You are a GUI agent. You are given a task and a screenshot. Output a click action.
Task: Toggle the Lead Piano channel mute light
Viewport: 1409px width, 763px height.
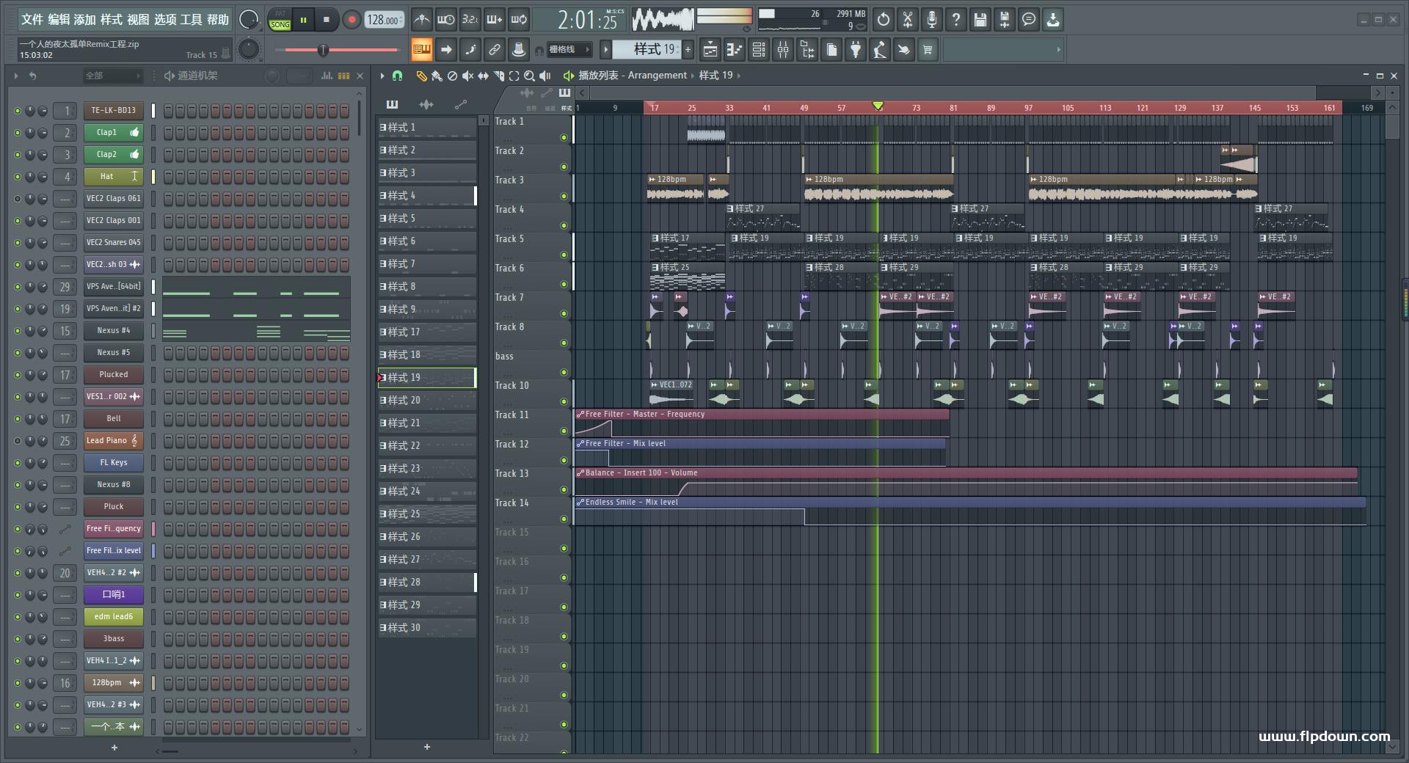click(18, 441)
